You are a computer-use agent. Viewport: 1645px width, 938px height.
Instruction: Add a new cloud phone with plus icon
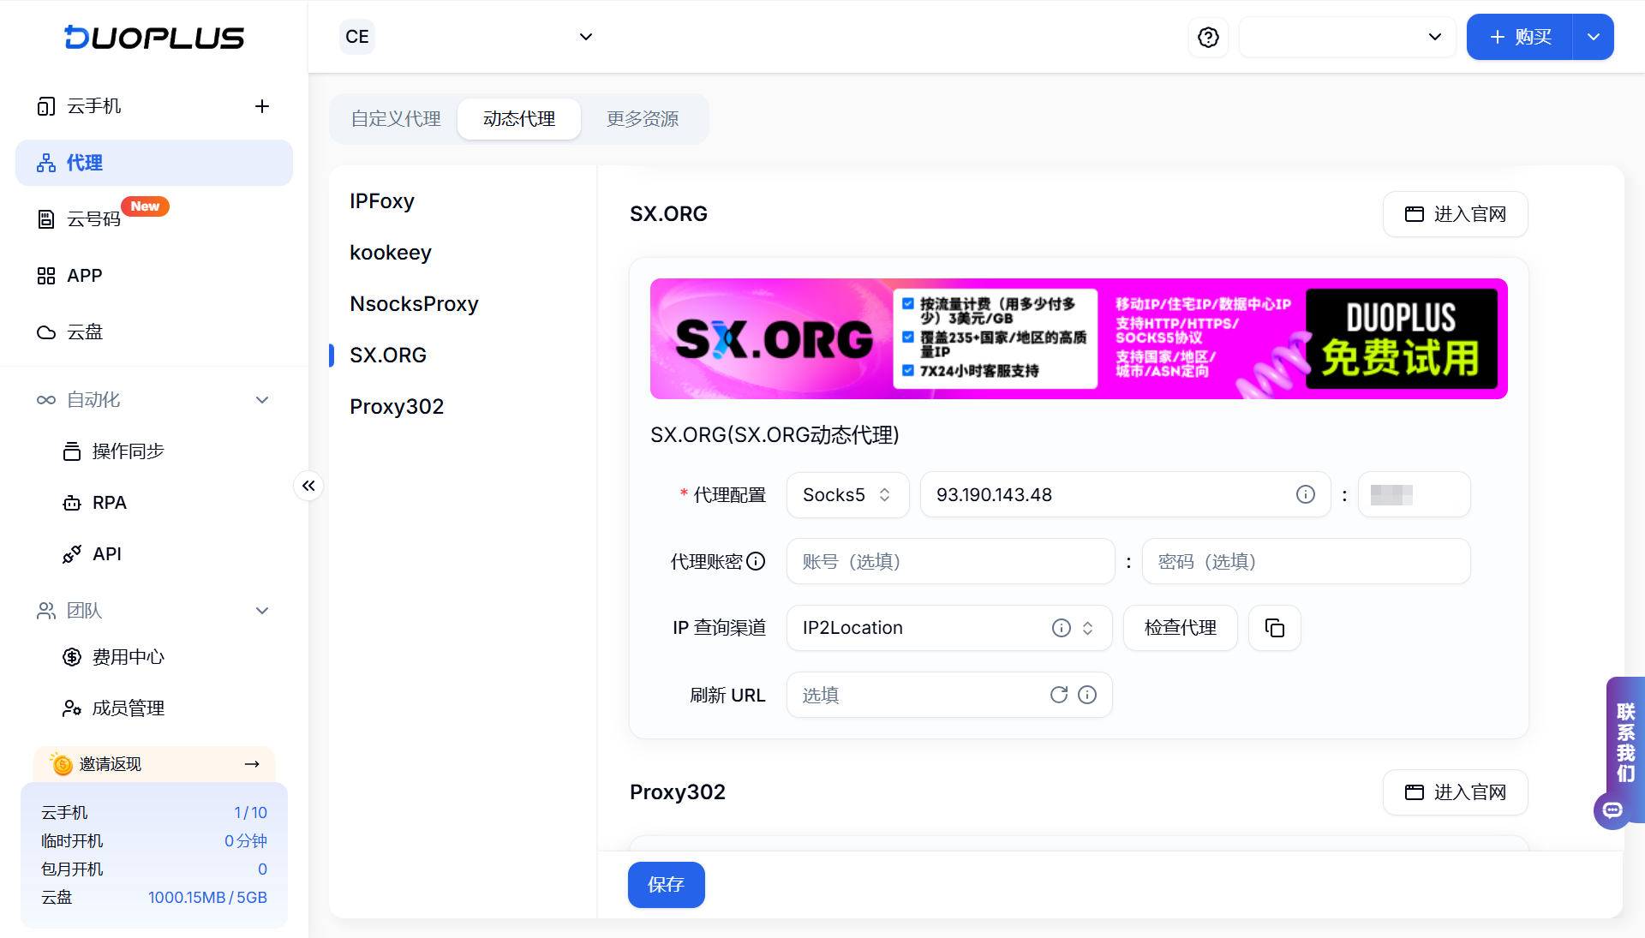262,106
